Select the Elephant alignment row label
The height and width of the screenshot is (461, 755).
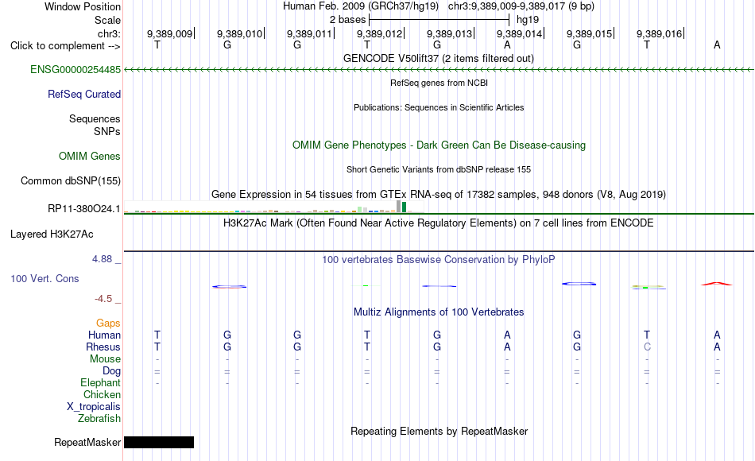tap(100, 382)
